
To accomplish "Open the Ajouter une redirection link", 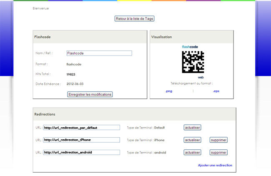I will click(x=215, y=165).
